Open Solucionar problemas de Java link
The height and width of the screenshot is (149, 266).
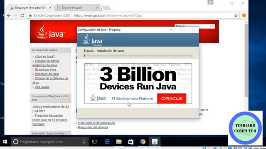point(50,81)
